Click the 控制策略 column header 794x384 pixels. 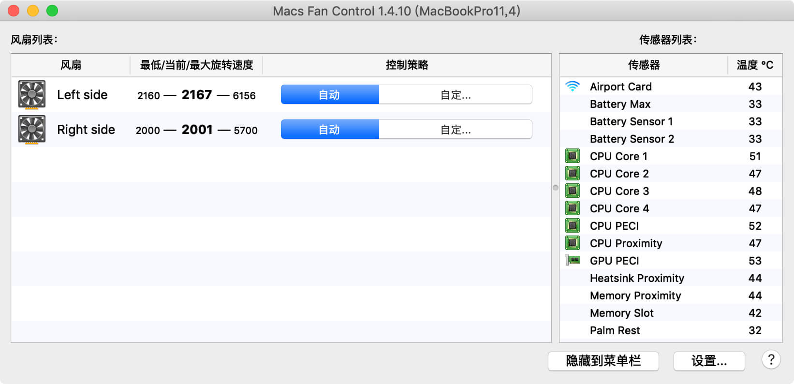[407, 65]
